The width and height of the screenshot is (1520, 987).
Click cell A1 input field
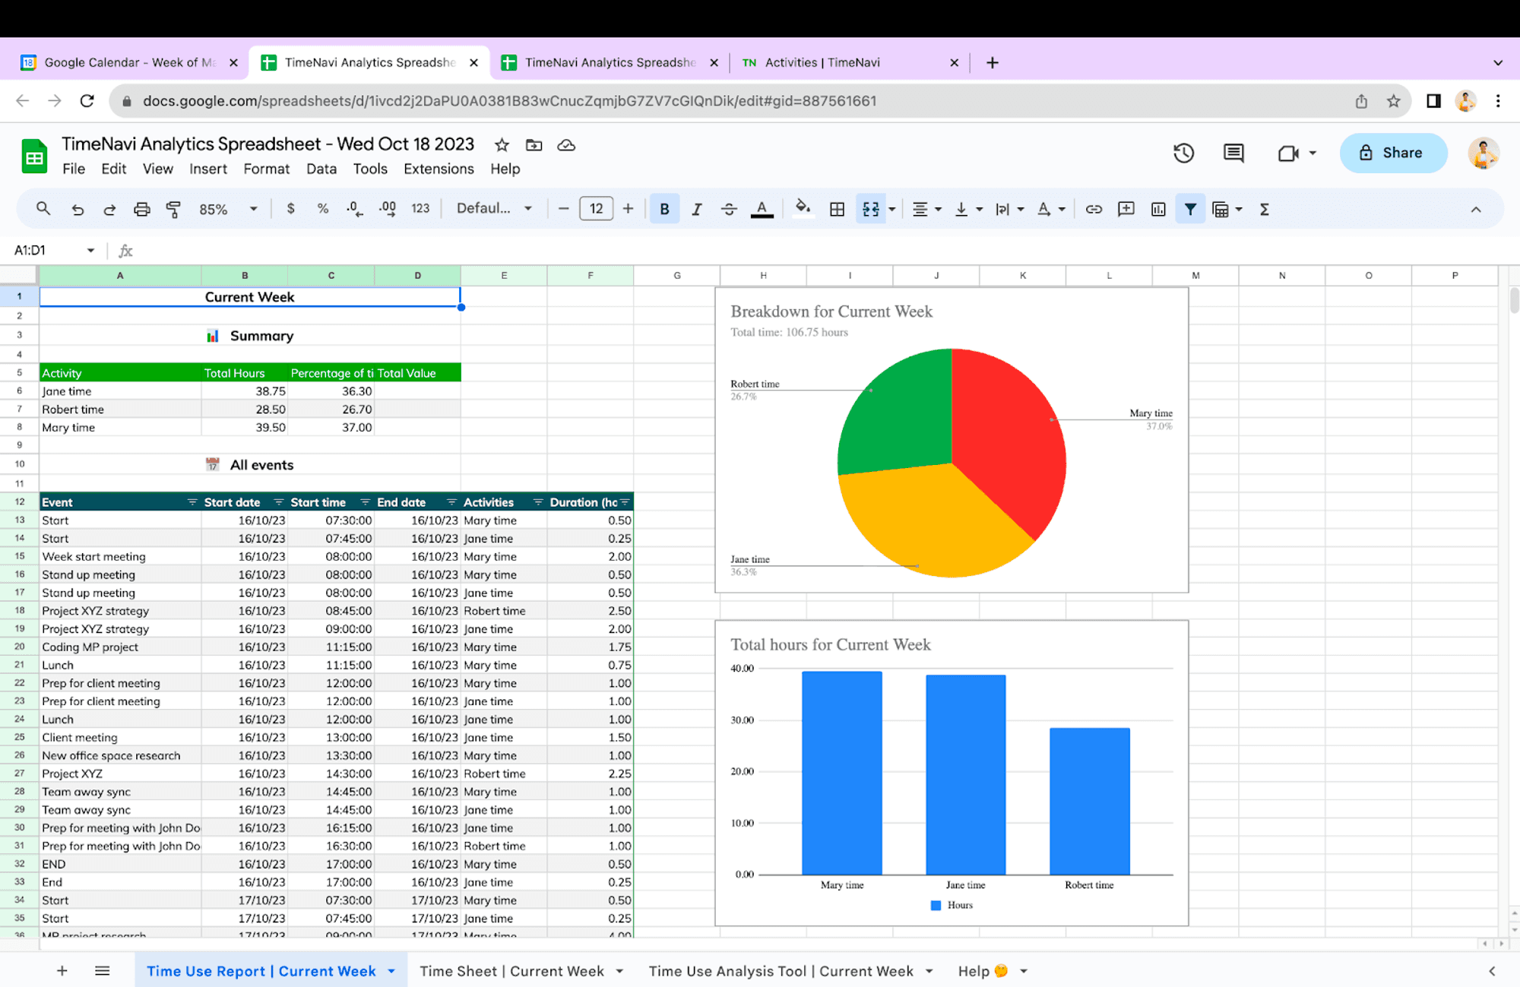(119, 297)
